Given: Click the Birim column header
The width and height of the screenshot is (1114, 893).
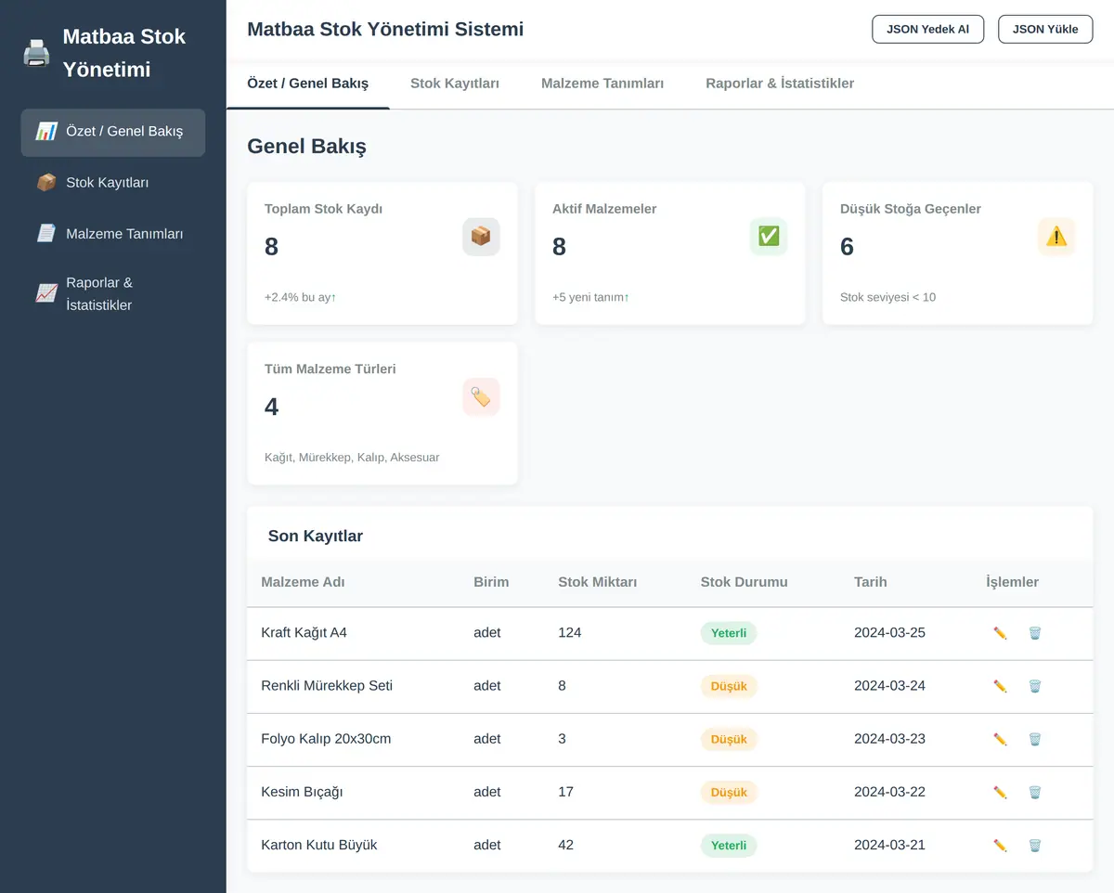Looking at the screenshot, I should click(x=491, y=582).
